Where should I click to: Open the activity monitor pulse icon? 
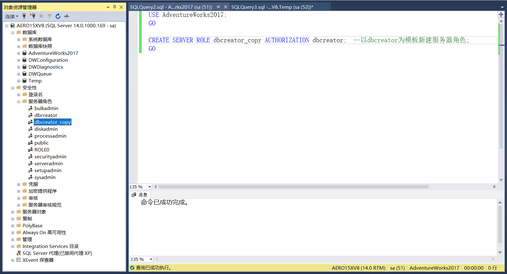[x=66, y=16]
